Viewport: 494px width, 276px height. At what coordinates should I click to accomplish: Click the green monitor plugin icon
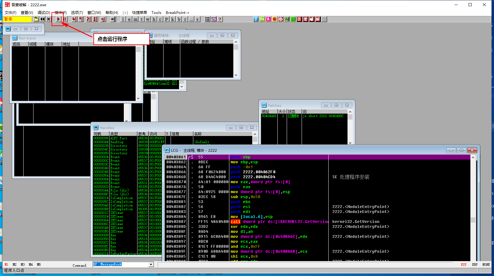point(293,19)
